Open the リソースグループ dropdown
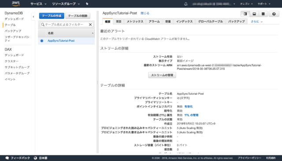 tap(66, 4)
